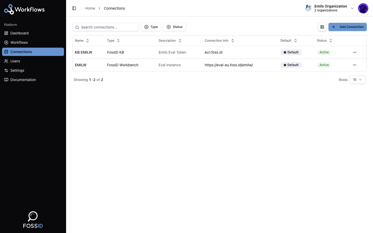Click the Workflows logo in the sidebar
Viewport: 373px width, 233px height.
click(x=24, y=9)
